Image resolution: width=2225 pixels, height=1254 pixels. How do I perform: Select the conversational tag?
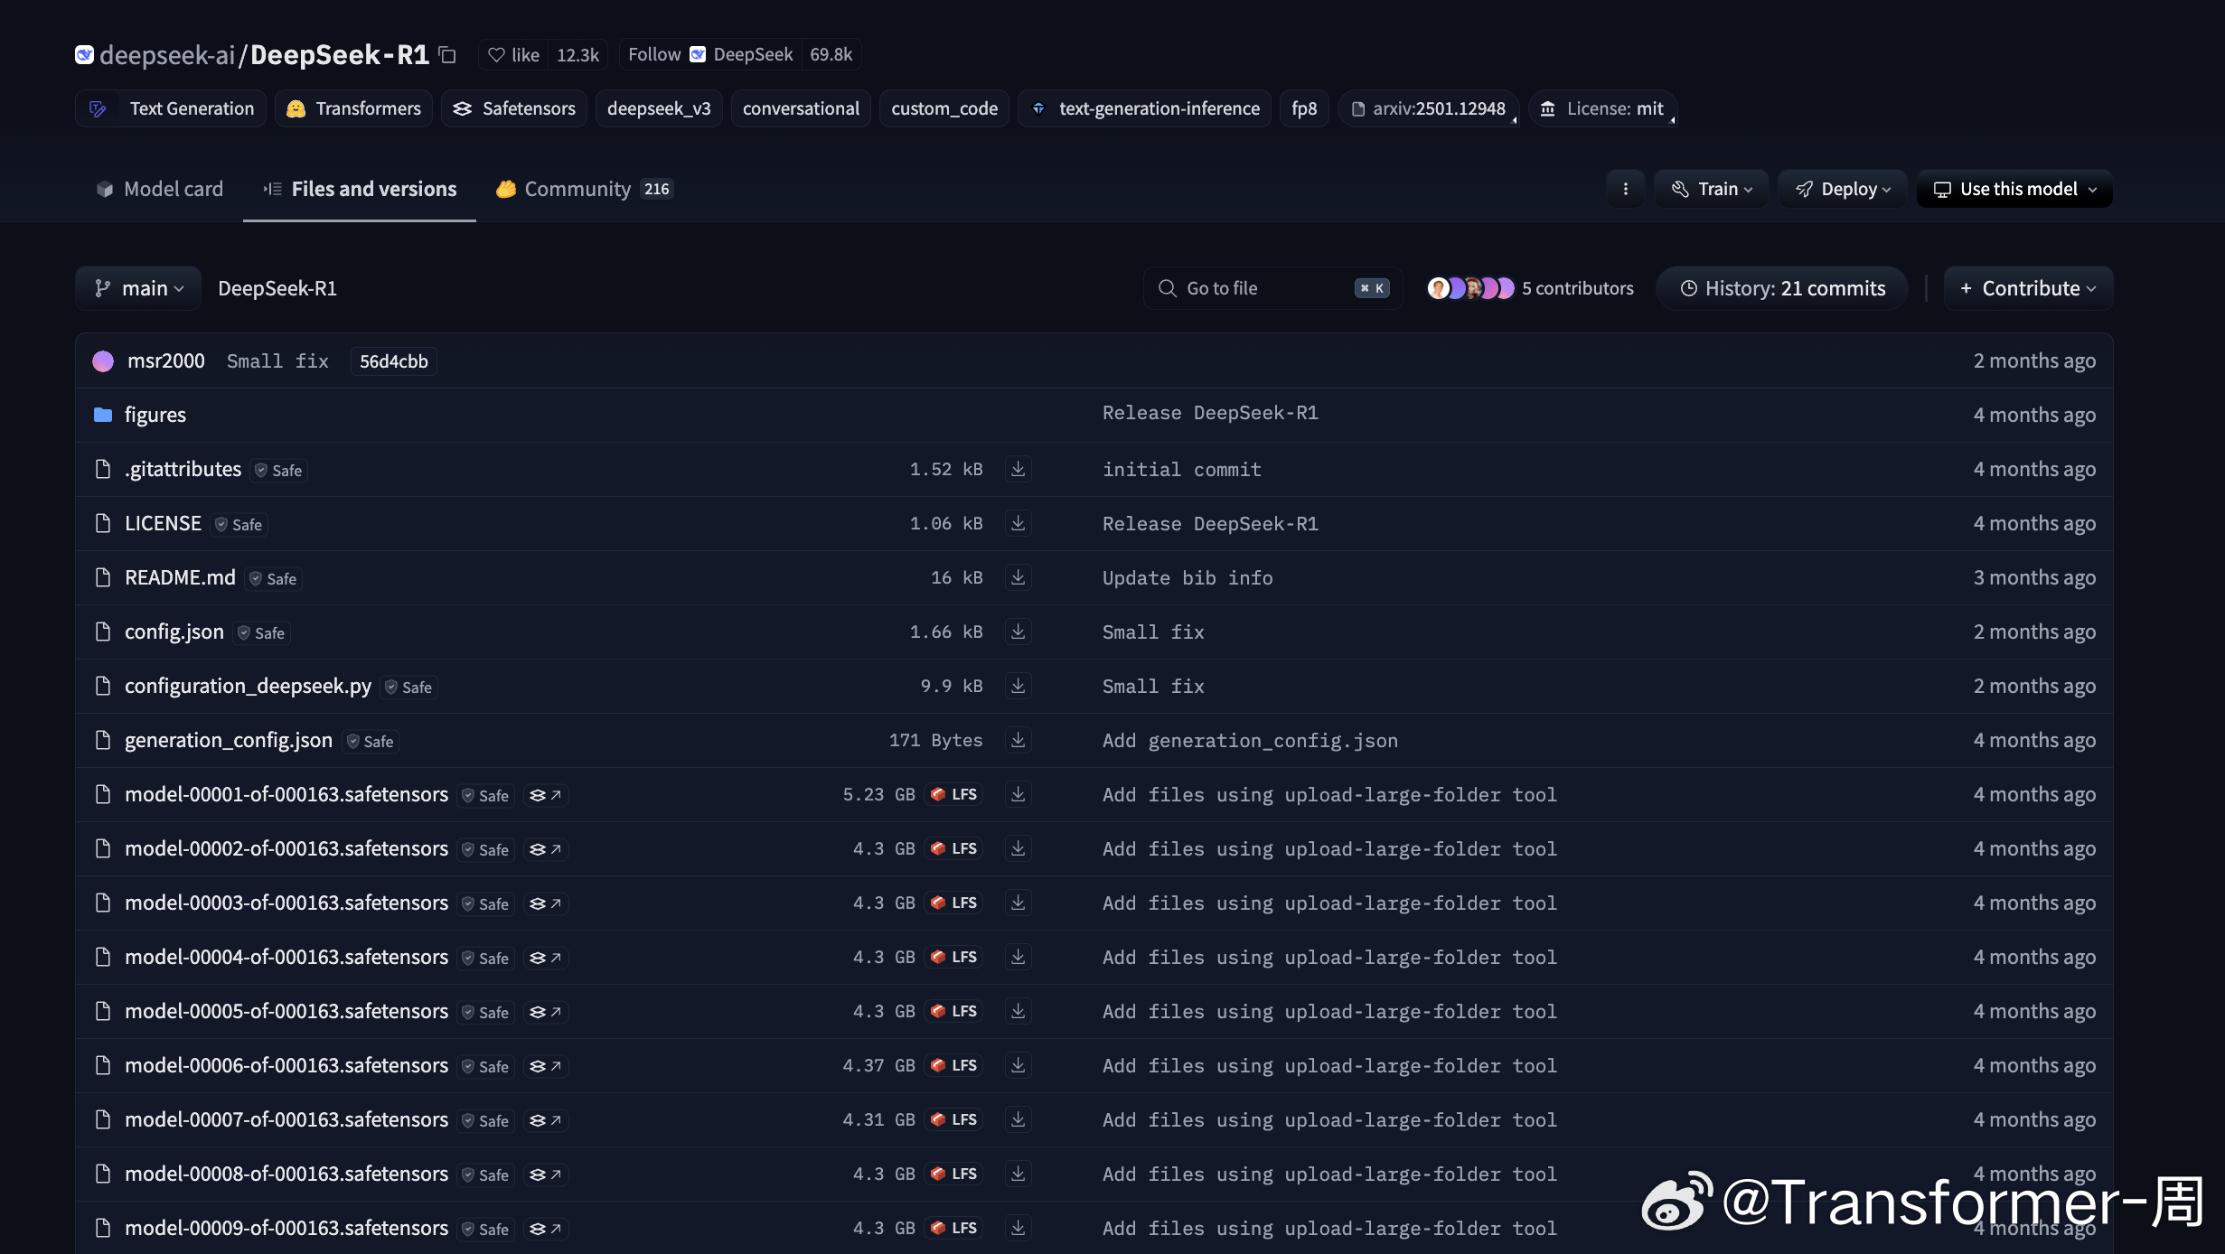pos(801,108)
